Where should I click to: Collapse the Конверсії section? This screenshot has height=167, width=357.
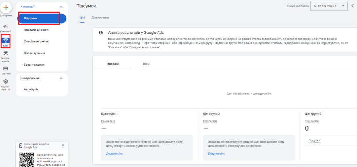point(61,7)
